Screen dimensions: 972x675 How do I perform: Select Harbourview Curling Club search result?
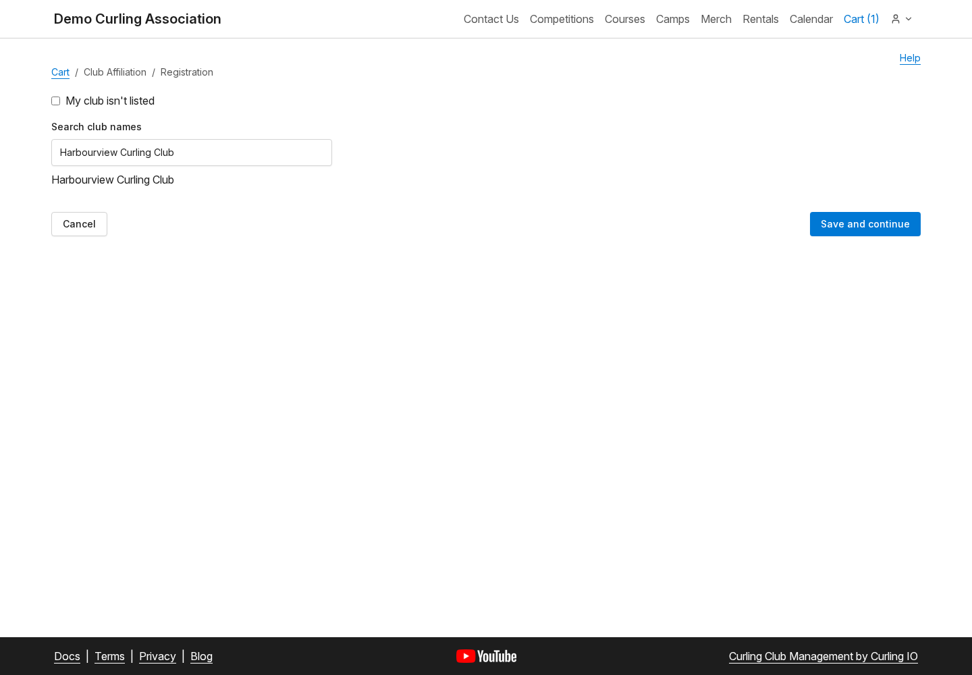(x=113, y=180)
